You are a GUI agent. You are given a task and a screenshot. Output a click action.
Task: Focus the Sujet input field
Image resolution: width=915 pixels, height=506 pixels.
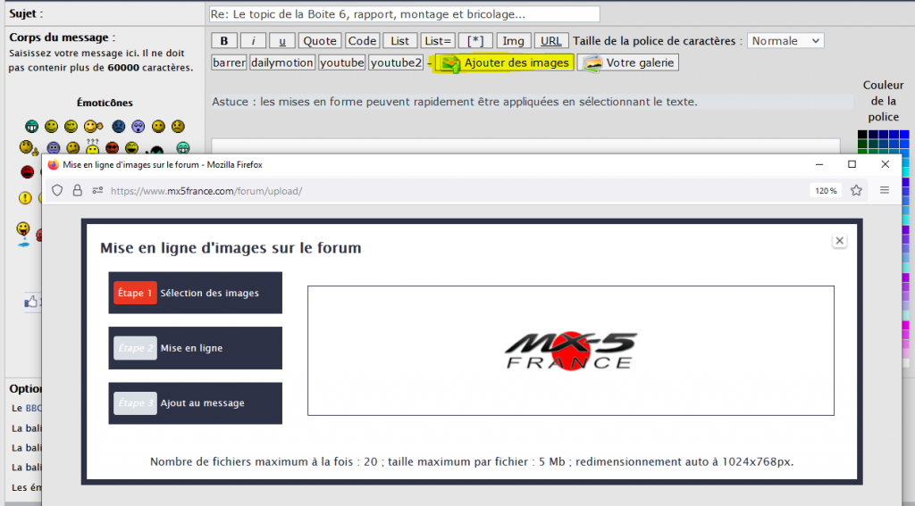[405, 14]
